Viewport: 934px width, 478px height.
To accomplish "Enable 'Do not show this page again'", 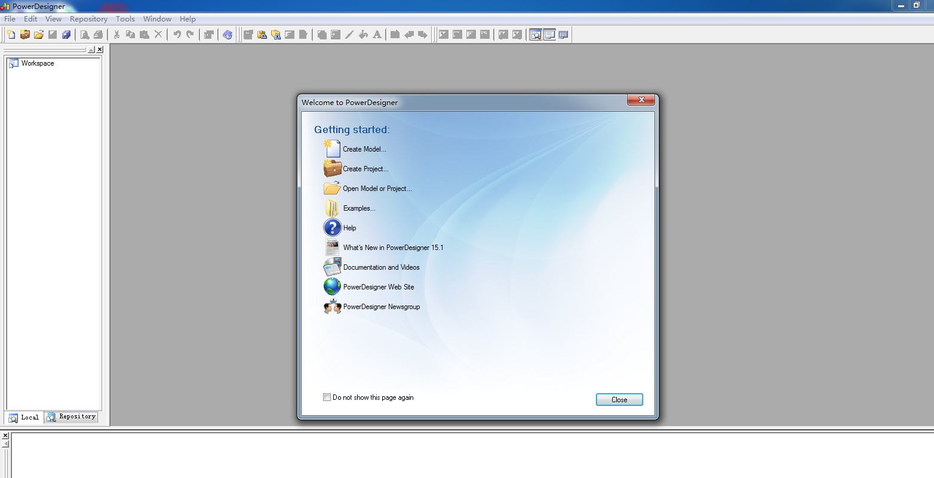I will pos(327,397).
